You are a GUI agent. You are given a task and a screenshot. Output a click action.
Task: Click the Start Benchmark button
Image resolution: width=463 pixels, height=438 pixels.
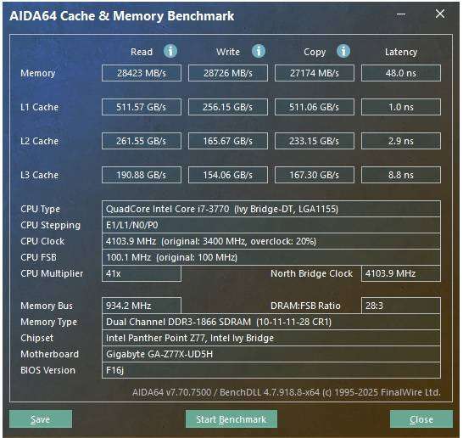pyautogui.click(x=231, y=419)
